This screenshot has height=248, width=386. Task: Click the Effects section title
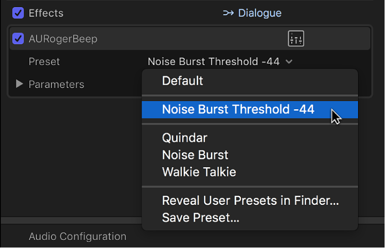(46, 13)
